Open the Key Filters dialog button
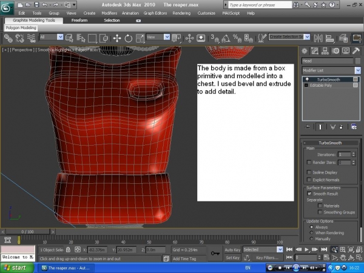364x273 pixels. click(x=267, y=258)
